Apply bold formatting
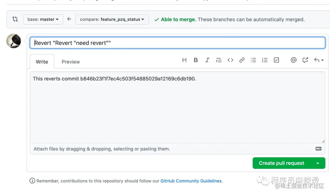 tap(196, 60)
